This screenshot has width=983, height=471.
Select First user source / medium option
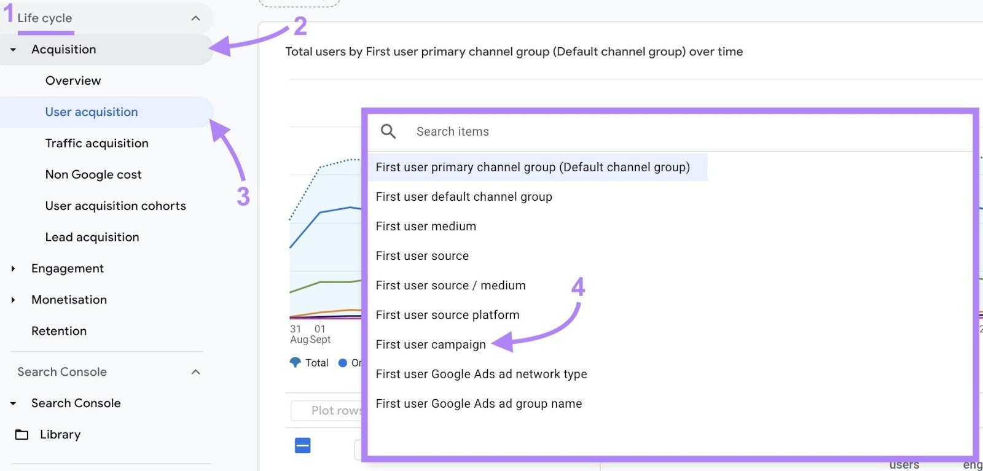[x=450, y=286]
